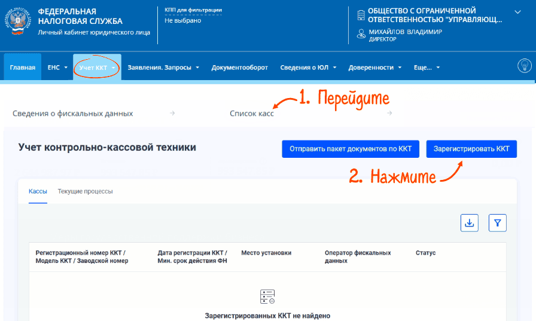Switch to the Текущие процессы tab
The height and width of the screenshot is (321, 536).
[x=85, y=191]
